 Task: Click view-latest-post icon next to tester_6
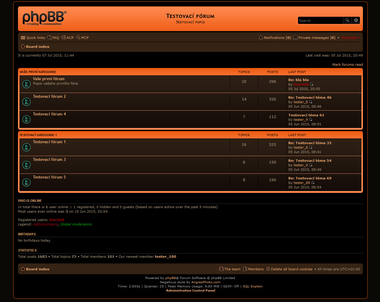pyautogui.click(x=311, y=147)
